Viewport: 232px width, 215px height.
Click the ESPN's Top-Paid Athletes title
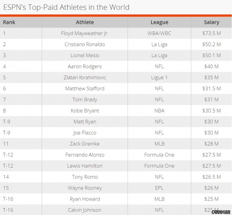click(66, 7)
